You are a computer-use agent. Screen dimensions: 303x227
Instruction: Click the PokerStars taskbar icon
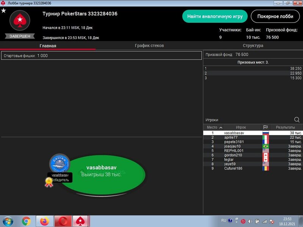pos(81,221)
